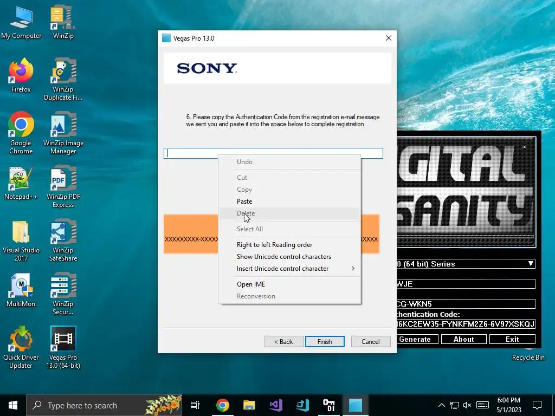Screen dimensions: 555x416
Task: Click the keygen field ending in WJE
Action: (466, 284)
